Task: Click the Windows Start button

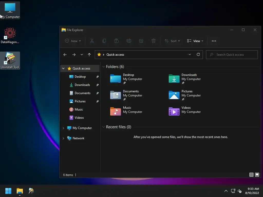Action: 8,191
